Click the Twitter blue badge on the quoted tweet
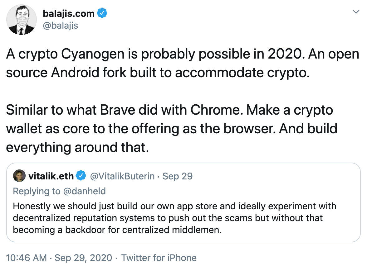Viewport: 367px width, 271px height. (x=81, y=176)
